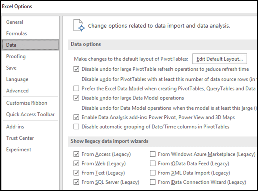Image resolution: width=258 pixels, height=191 pixels.
Task: Click Edit Default Layout button
Action: (220, 59)
